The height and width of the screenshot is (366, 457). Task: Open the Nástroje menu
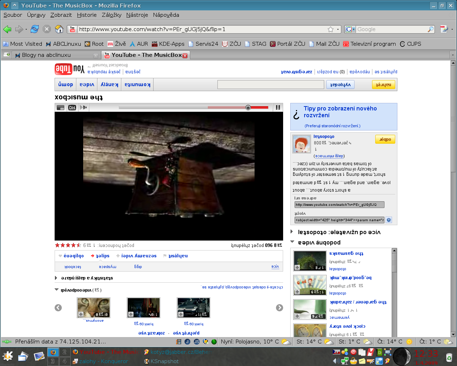click(x=137, y=15)
